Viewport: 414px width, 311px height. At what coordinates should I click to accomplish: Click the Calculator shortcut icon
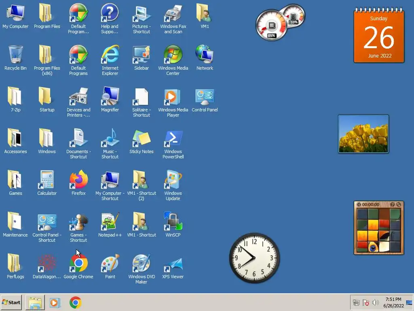coord(47,183)
